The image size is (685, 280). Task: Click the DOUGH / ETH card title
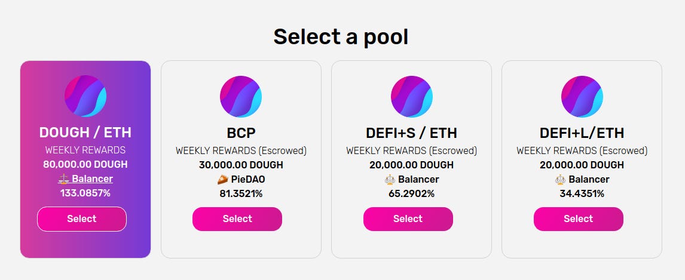[x=85, y=133]
